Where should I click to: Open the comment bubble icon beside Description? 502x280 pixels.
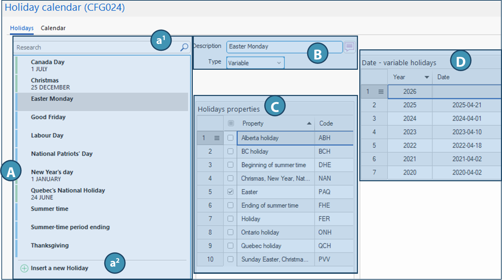tap(349, 47)
